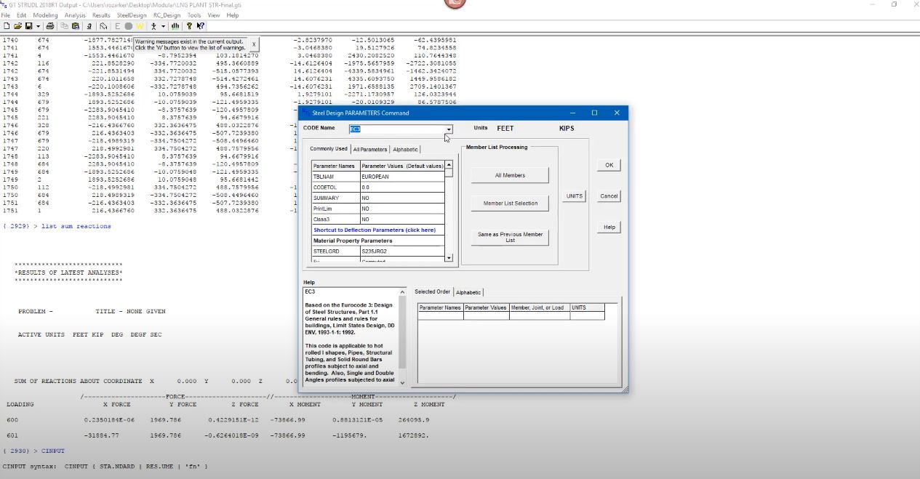Click the green graph toolbar icon
Viewport: 920px width, 479px height.
[175, 26]
